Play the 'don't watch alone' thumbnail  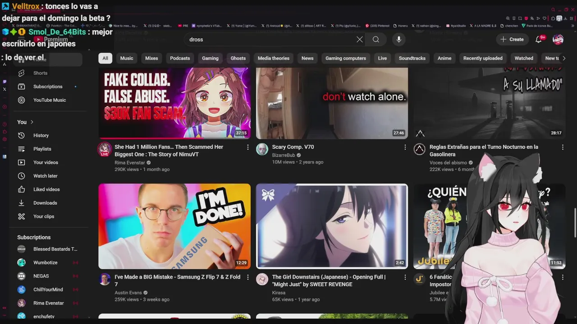pyautogui.click(x=332, y=103)
